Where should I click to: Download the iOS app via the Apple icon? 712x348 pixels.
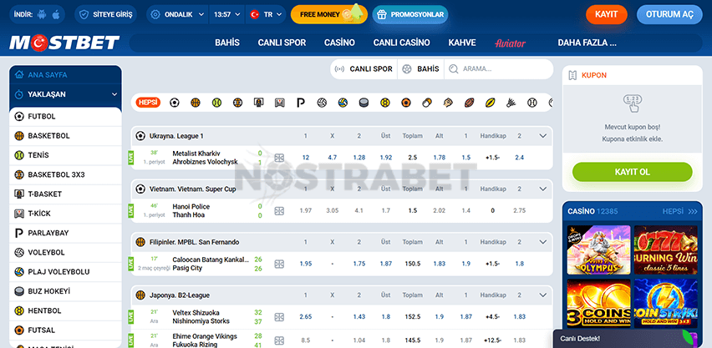pyautogui.click(x=56, y=14)
